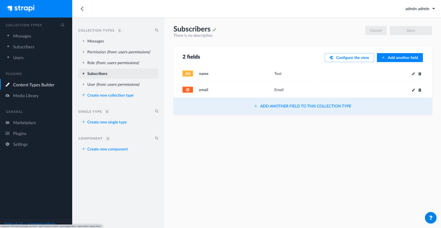
Task: Click Create new single type
Action: tap(104, 122)
